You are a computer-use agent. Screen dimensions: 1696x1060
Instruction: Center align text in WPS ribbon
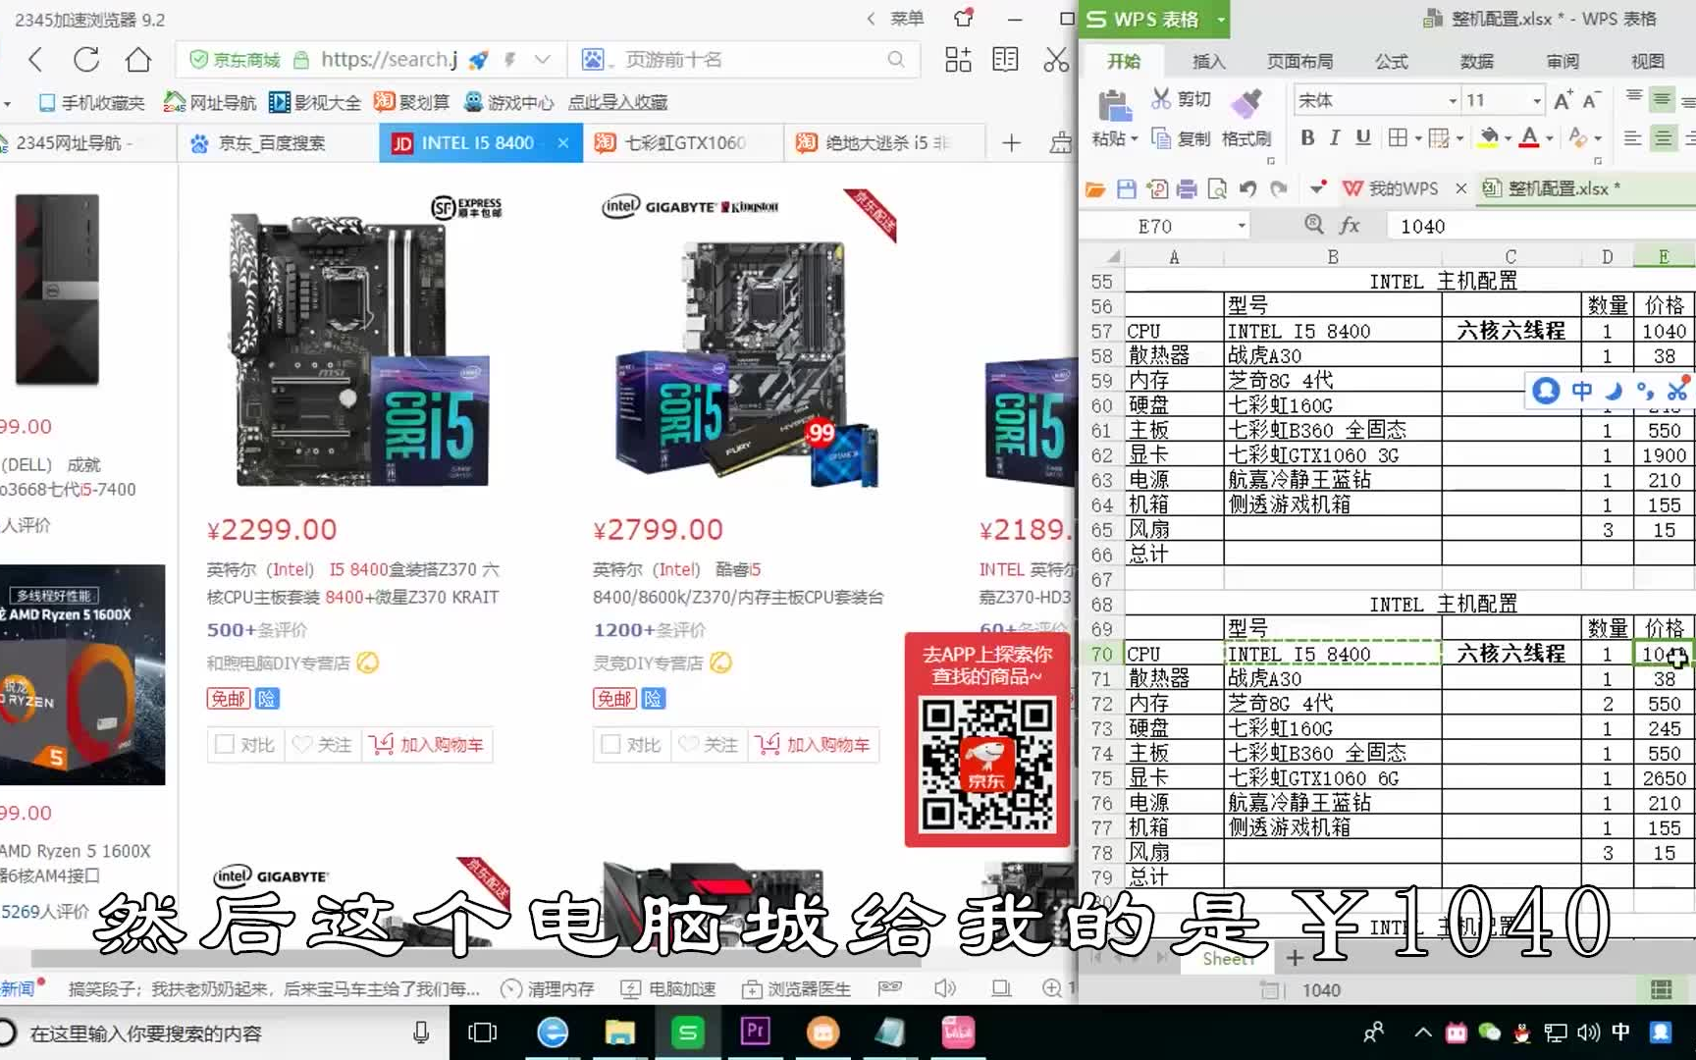click(x=1663, y=138)
